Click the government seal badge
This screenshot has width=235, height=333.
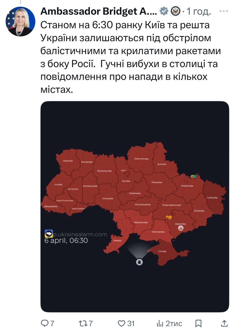click(x=175, y=11)
